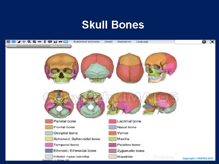The height and width of the screenshot is (164, 219).
Task: Select the lateral skull view illustration
Action: pyautogui.click(x=124, y=104)
